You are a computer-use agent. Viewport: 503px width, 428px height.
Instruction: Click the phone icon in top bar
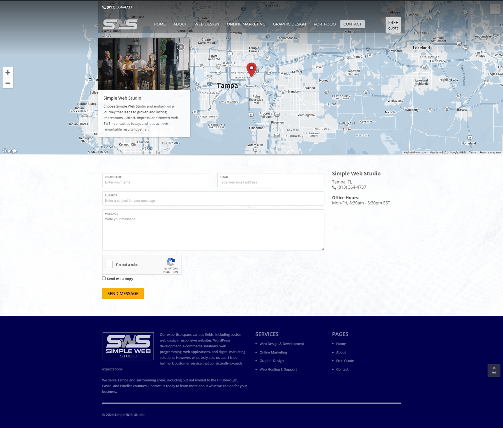[x=104, y=7]
